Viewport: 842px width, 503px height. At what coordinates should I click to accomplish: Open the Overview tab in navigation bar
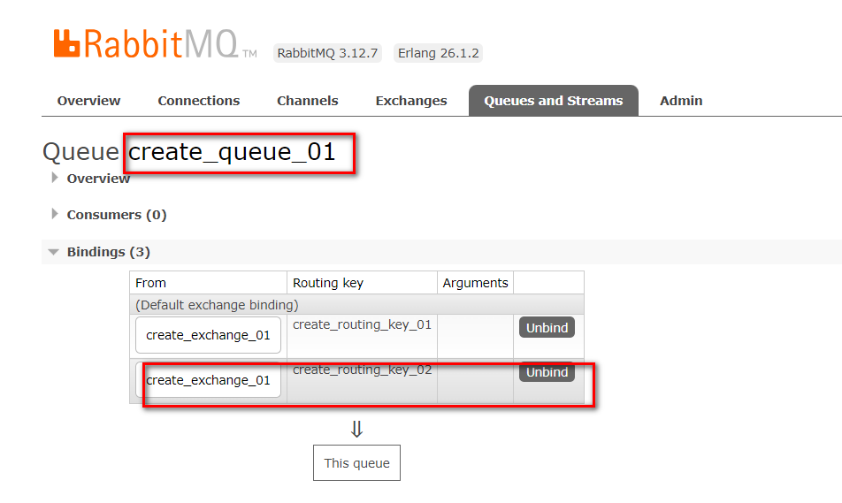point(88,101)
